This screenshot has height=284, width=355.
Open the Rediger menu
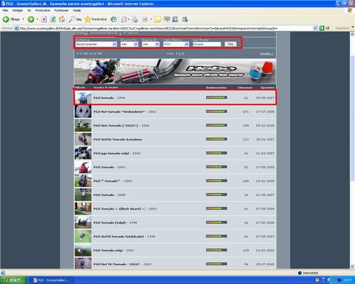[18, 10]
